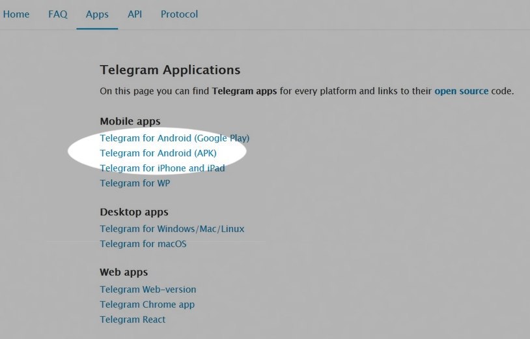Open Telegram for Windows/Mac/Linux
The image size is (530, 339).
[172, 229]
